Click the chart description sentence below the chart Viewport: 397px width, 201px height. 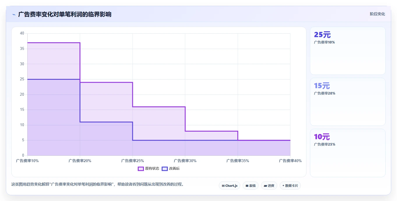pyautogui.click(x=97, y=184)
